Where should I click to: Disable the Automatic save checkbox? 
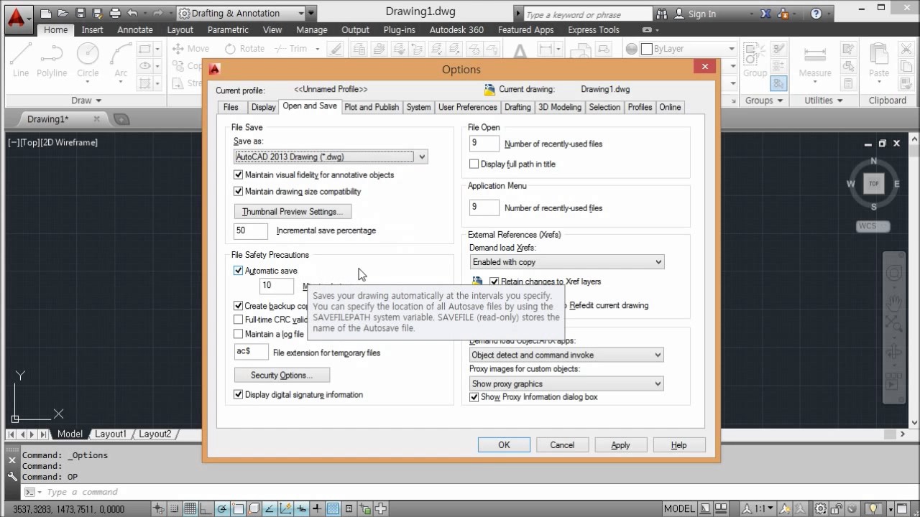click(239, 271)
